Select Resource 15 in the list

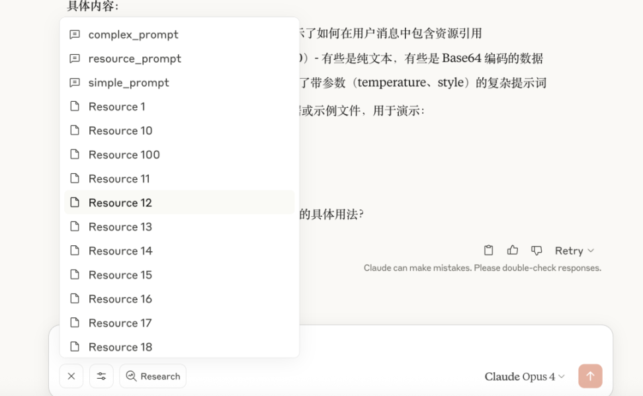(x=120, y=275)
